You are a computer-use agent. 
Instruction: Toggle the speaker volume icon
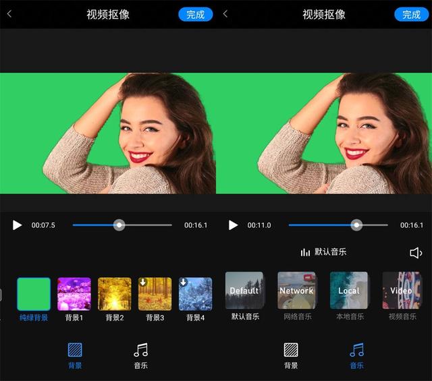pos(416,253)
